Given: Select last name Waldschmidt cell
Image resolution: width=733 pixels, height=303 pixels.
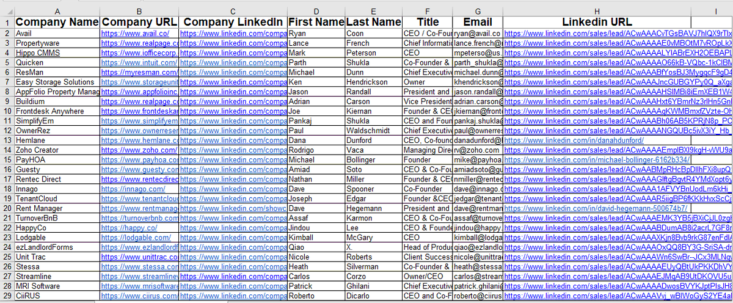Looking at the screenshot, I should [x=373, y=131].
